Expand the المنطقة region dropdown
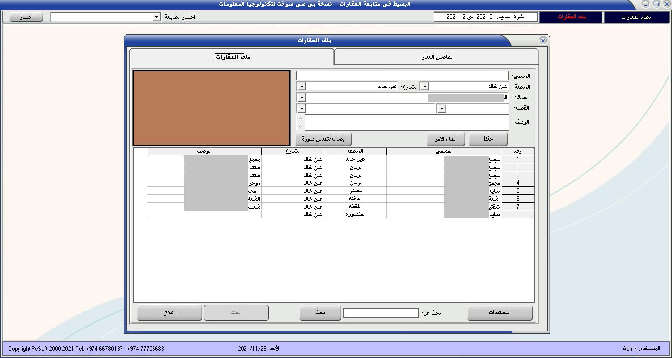Image resolution: width=672 pixels, height=358 pixels. [x=424, y=87]
